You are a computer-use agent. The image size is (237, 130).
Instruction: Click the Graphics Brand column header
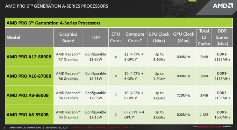click(x=68, y=37)
